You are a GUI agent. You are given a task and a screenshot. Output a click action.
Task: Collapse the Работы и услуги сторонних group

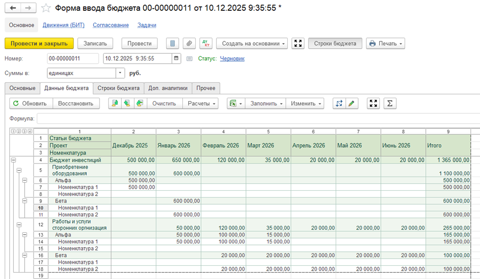(x=20, y=224)
